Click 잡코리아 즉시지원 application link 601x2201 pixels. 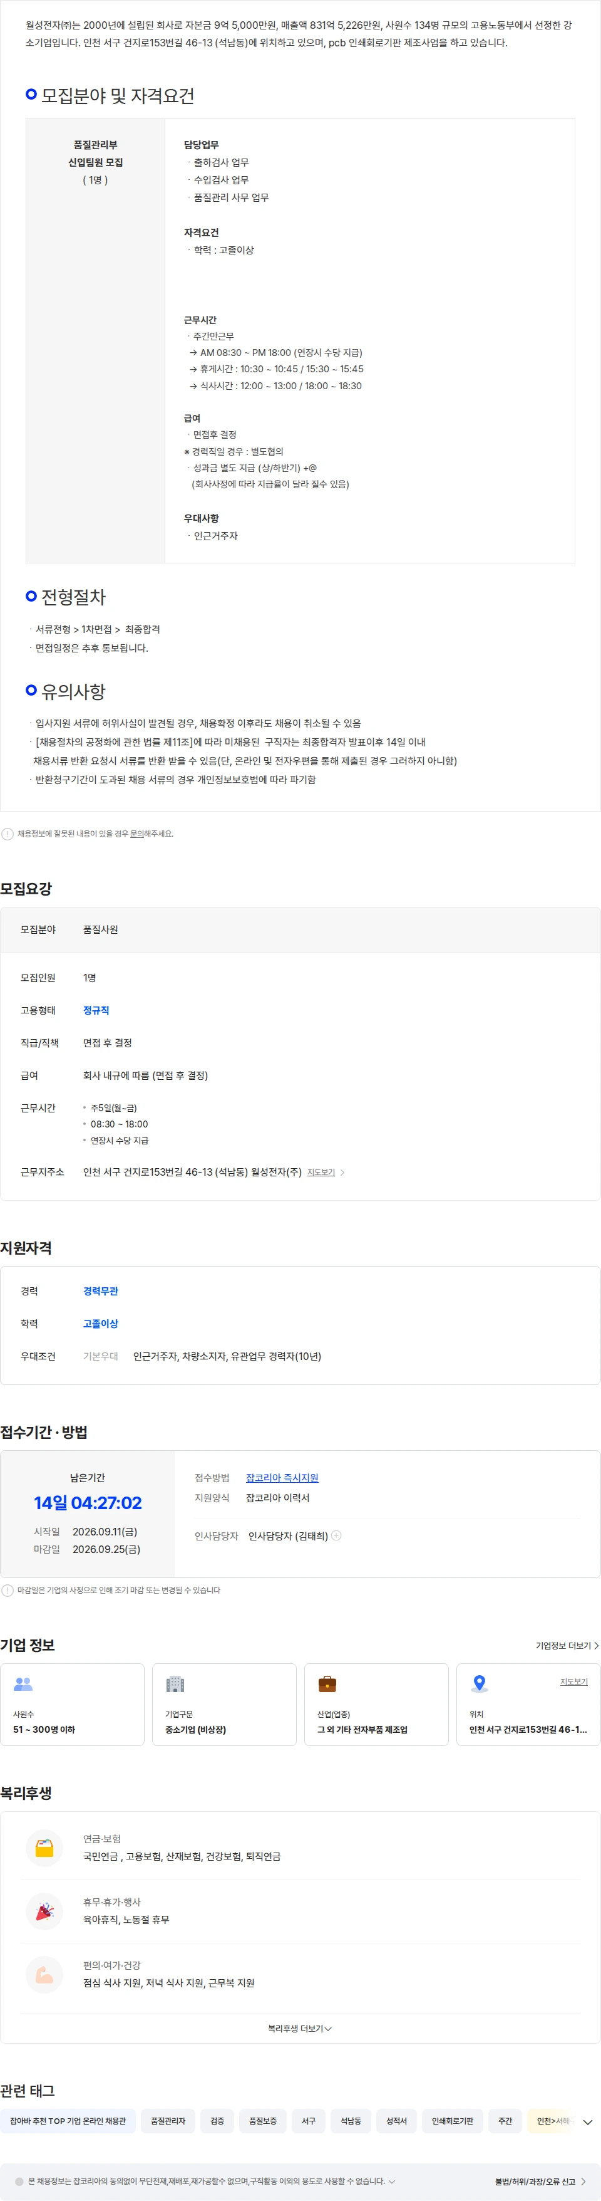coord(282,1477)
